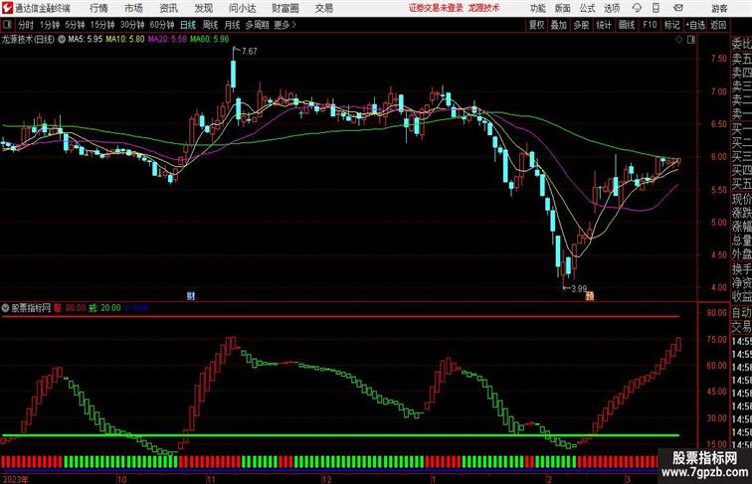This screenshot has width=752, height=484.
Task: Click the 通达信 app logo icon
Action: click(x=7, y=8)
